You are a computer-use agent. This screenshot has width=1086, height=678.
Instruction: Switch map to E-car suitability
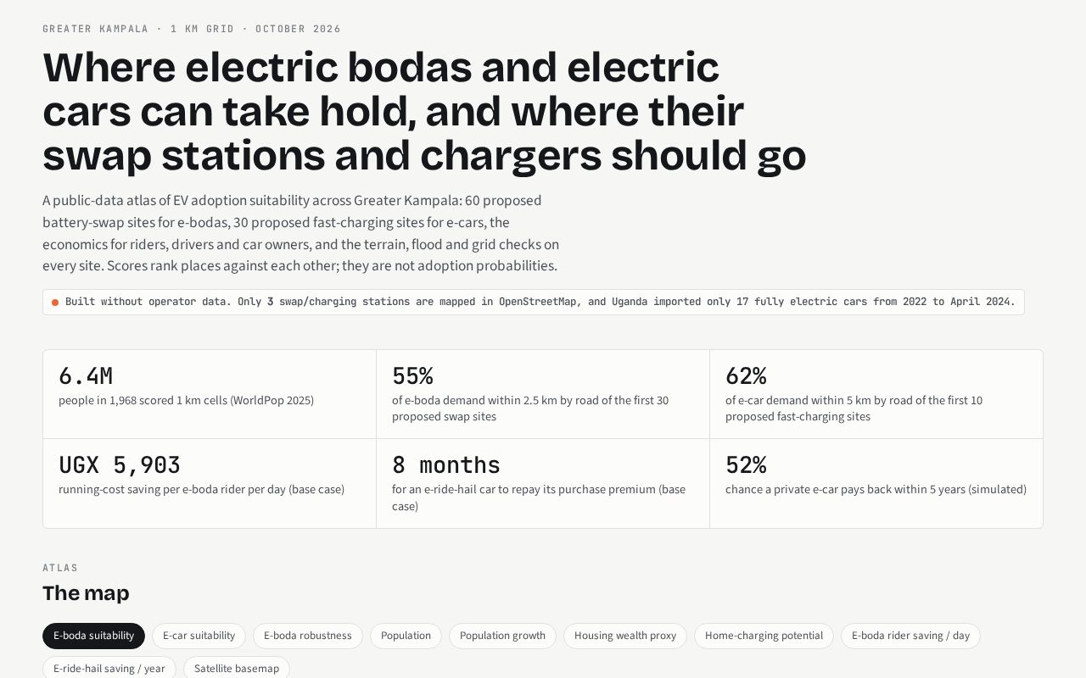[199, 636]
